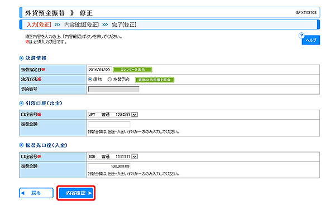
Task: Click the 決済情報 section heading
Action: (x=36, y=58)
